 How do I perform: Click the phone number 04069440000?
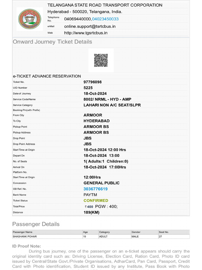click(x=78, y=19)
